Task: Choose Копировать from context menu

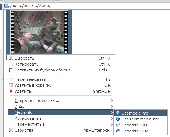Action: click(x=61, y=64)
